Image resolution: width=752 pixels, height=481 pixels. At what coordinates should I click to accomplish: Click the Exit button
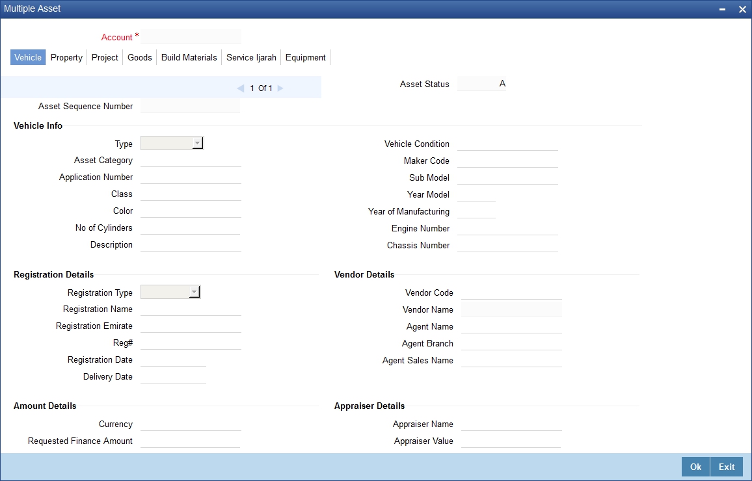(x=727, y=467)
